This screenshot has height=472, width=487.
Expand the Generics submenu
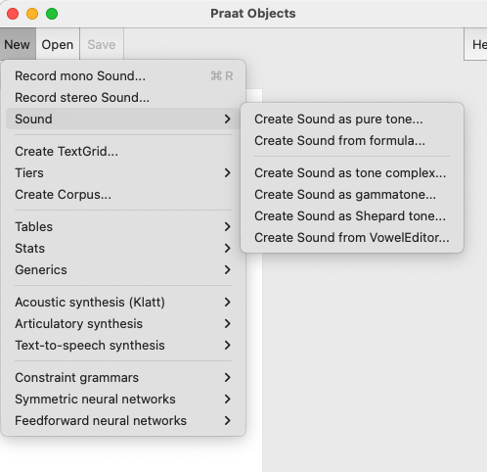point(123,270)
